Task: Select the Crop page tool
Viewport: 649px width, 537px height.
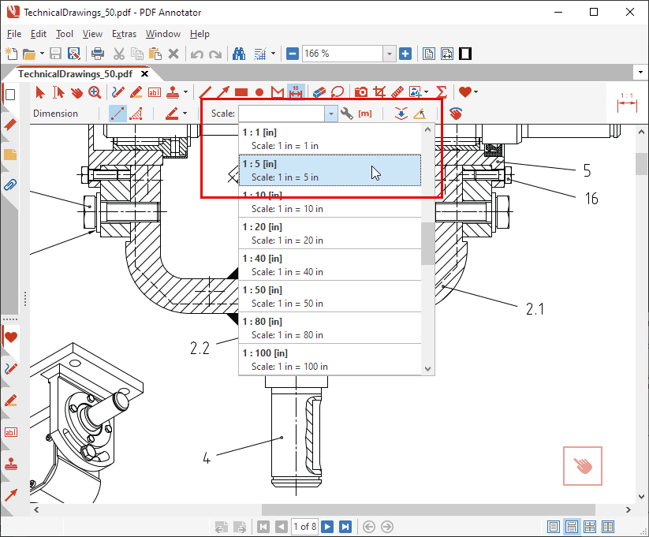Action: (x=379, y=92)
